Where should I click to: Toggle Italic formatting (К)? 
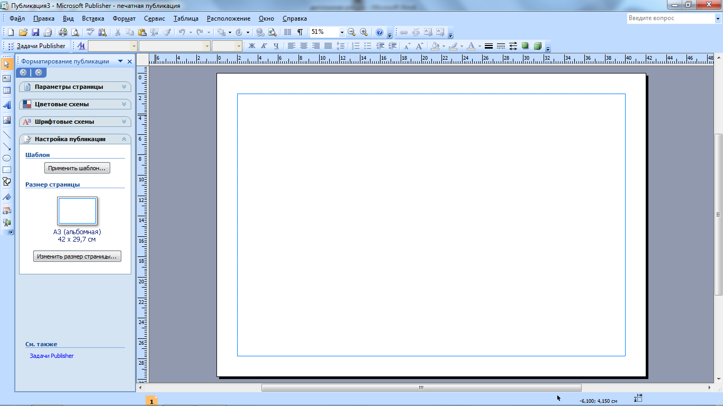264,46
